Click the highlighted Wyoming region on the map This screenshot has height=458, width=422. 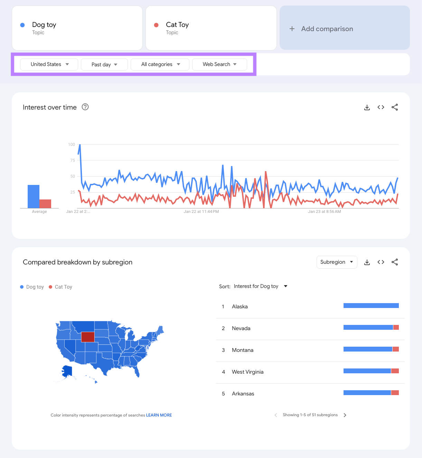tap(88, 337)
